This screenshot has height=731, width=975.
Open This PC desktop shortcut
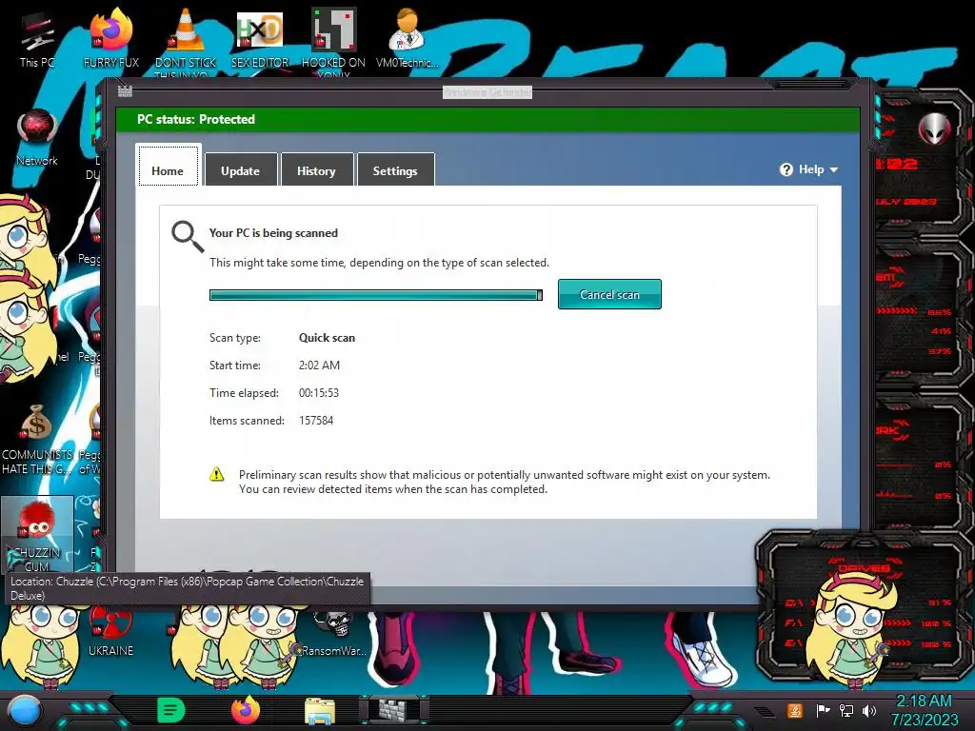37,37
